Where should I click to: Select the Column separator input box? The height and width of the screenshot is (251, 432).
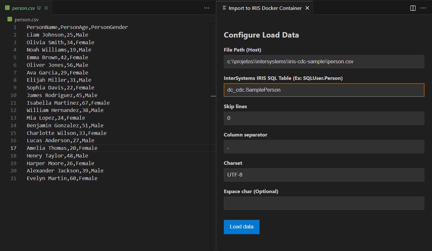pyautogui.click(x=324, y=147)
